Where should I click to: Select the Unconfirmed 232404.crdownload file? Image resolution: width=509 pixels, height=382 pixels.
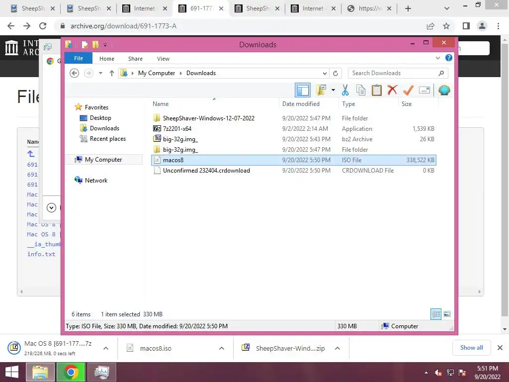[293, 171]
